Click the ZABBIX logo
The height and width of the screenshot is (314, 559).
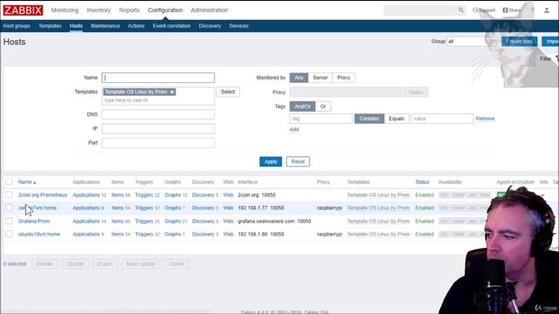24,10
